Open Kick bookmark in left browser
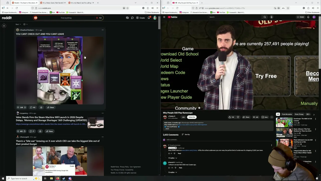Screen dimensions: 321x181 point(52,12)
